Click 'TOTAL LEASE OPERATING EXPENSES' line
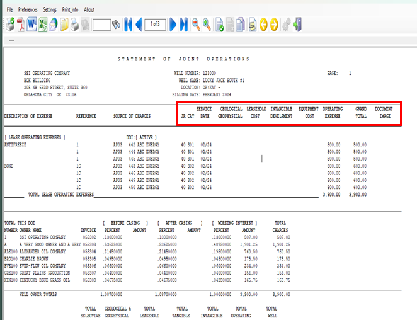This screenshot has height=320, width=417. (x=61, y=195)
